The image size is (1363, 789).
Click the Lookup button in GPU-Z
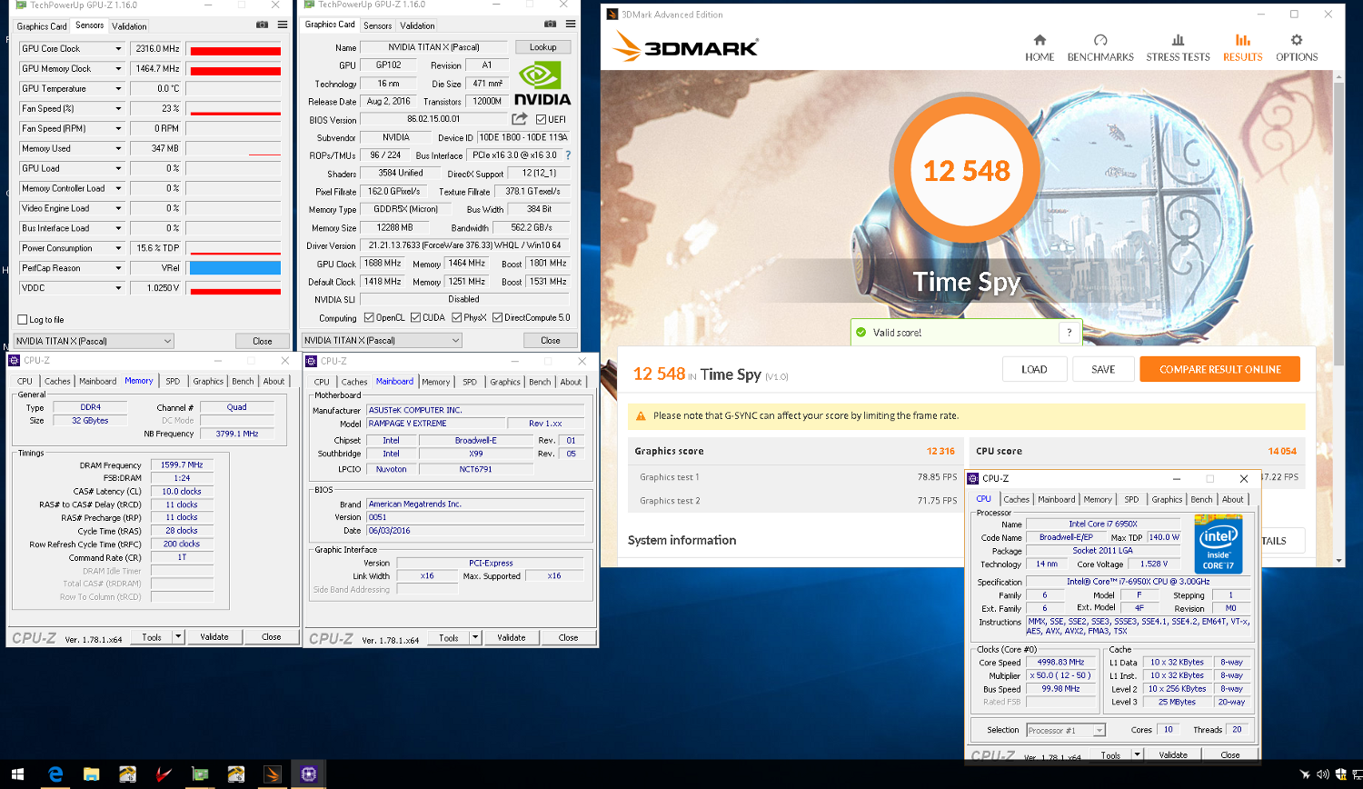click(x=543, y=47)
